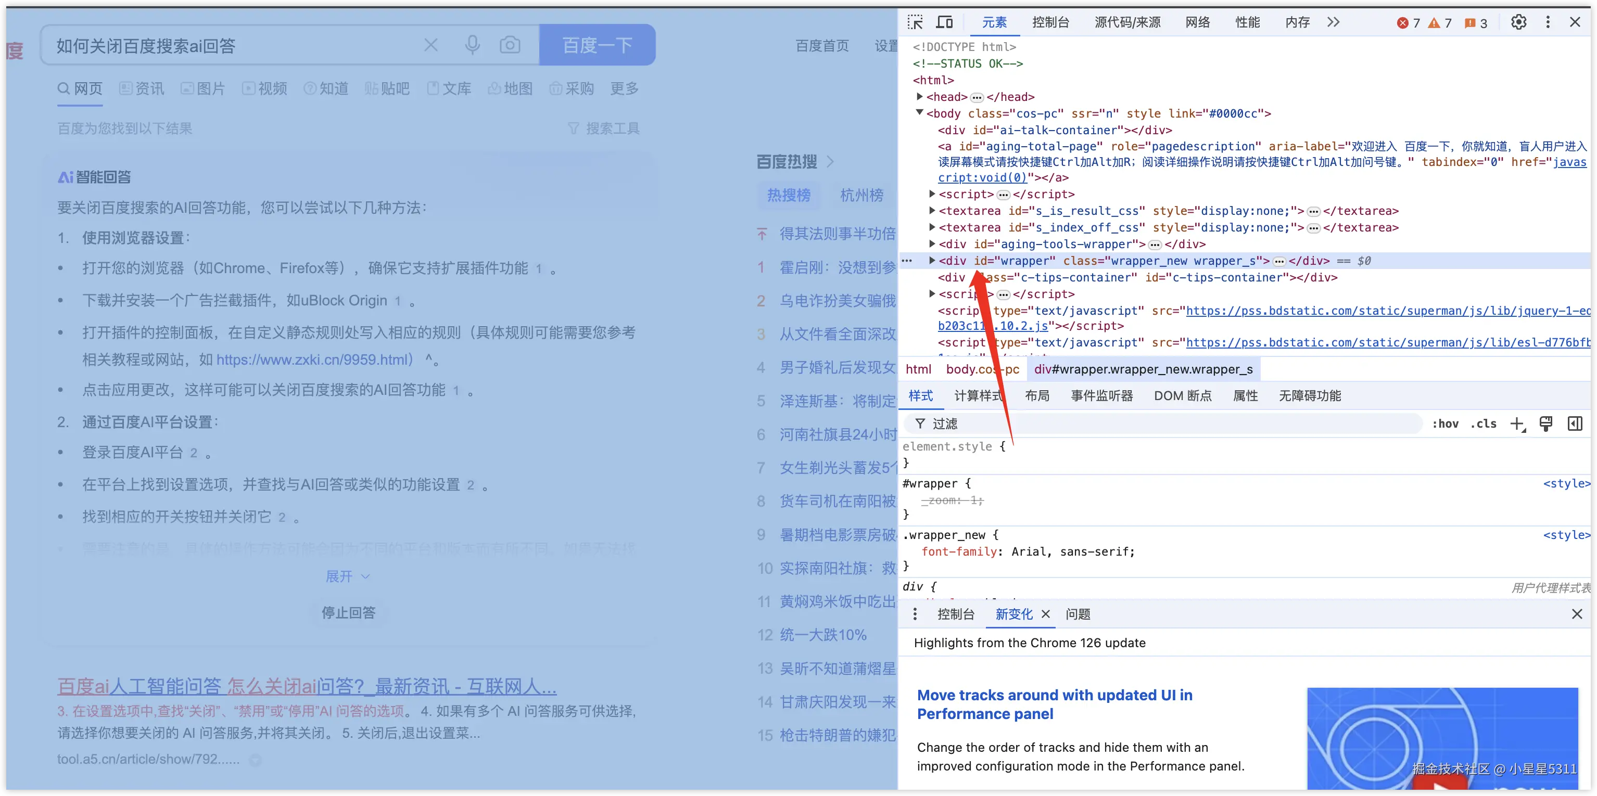Select the 属性 pane tab

(x=1246, y=396)
